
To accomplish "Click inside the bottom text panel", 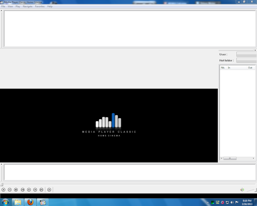I will (x=130, y=172).
